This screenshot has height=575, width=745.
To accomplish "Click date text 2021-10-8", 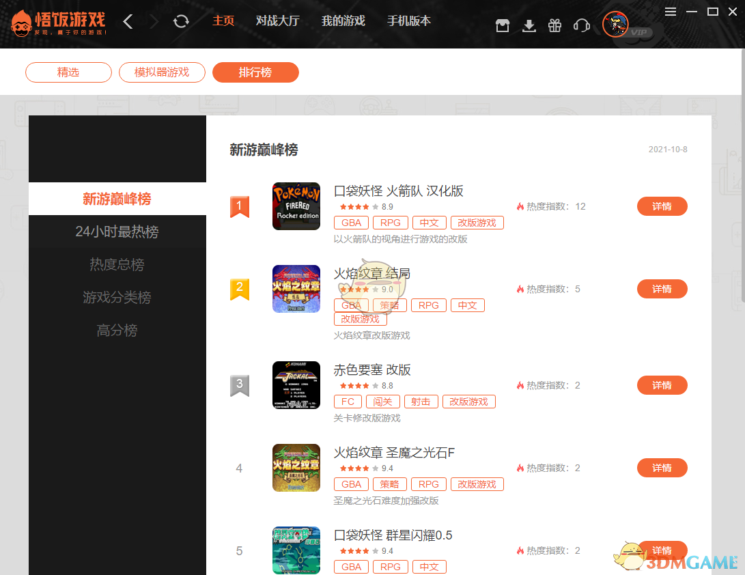I will click(x=668, y=150).
